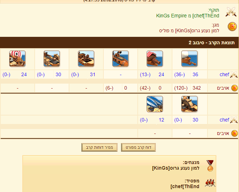Screen dimensions: 239x192
Task: Open the defender [KinGs] from Polis link
Action: 189,31
